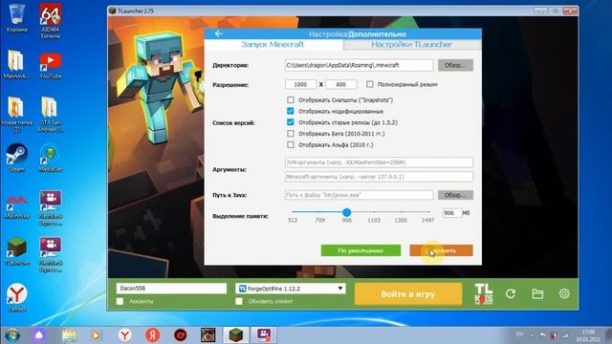Switch to the Запуск Minecraft tab
This screenshot has width=612, height=344.
click(273, 45)
